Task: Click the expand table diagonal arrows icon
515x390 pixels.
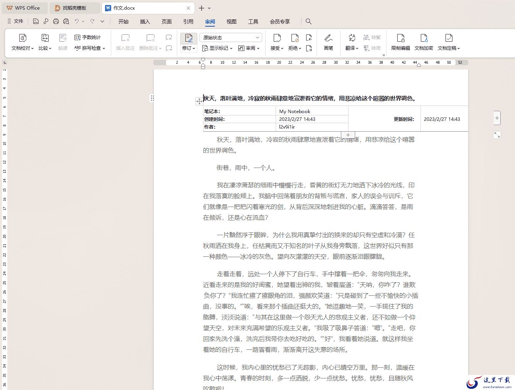Action: (497, 135)
